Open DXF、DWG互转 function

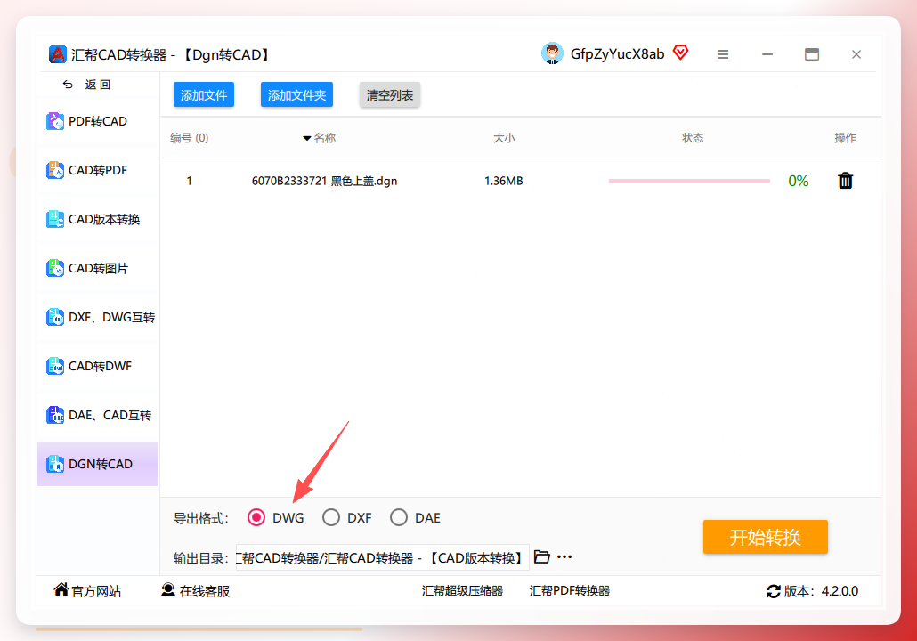pos(98,317)
